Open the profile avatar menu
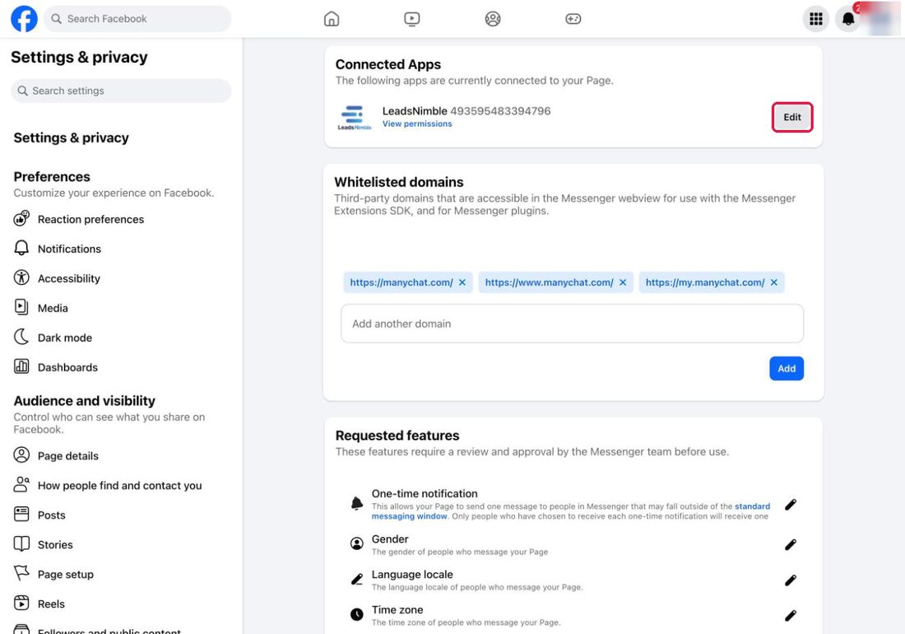 point(881,19)
